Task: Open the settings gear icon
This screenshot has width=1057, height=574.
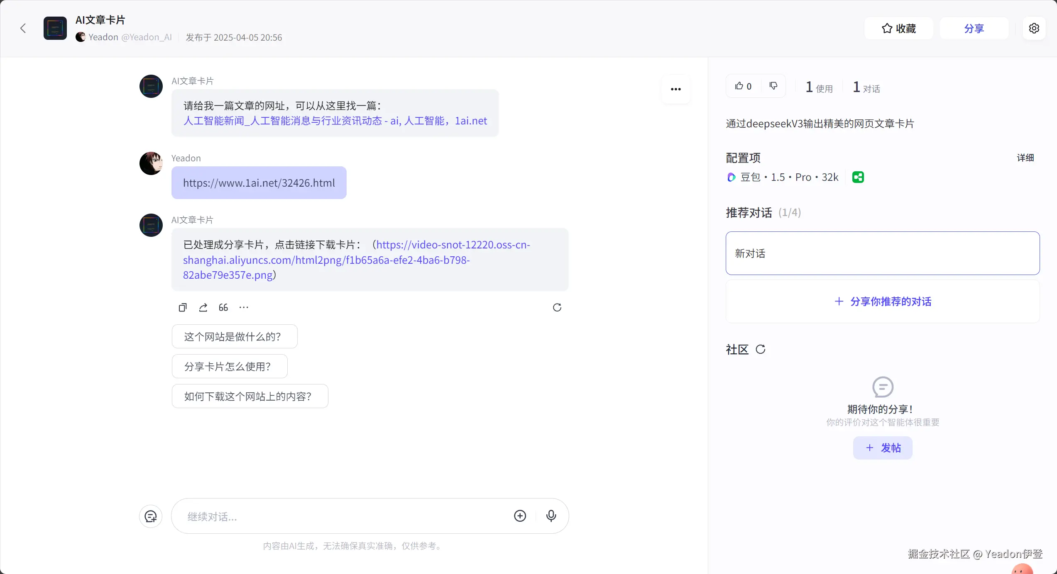Action: (x=1034, y=28)
